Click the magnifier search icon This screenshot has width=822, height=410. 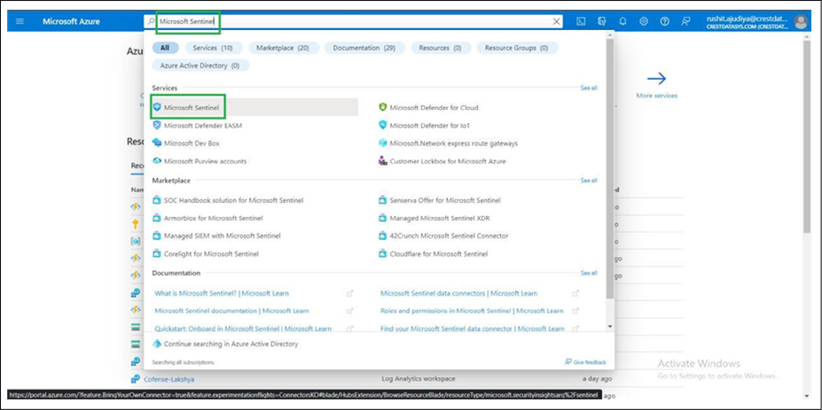[x=151, y=21]
